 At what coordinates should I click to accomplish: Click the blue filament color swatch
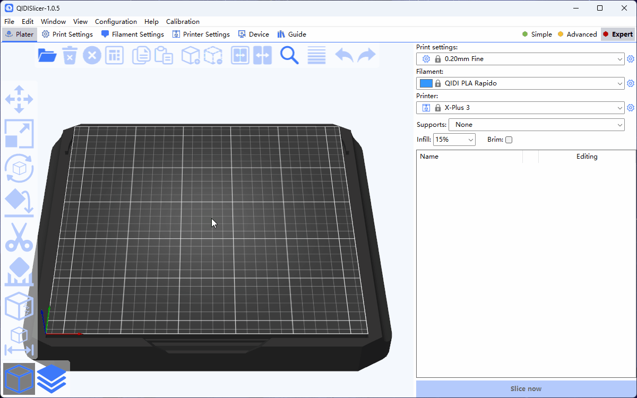click(x=426, y=83)
